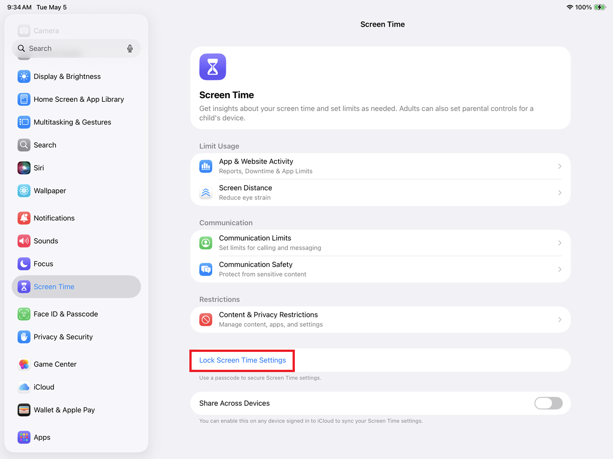
Task: Open Content & Privacy Restrictions row
Action: point(381,320)
